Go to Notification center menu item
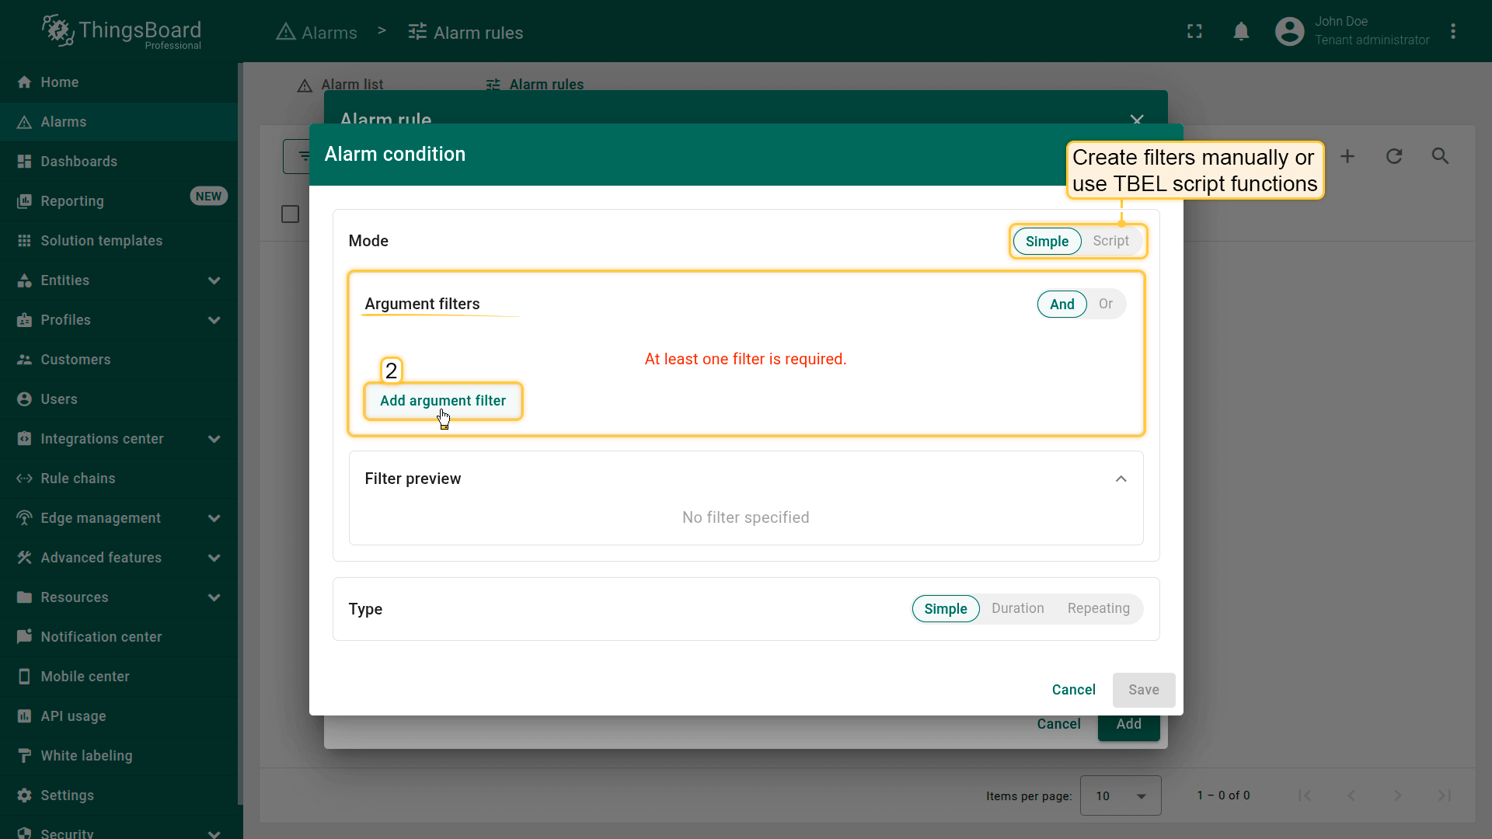The image size is (1492, 839). [101, 637]
